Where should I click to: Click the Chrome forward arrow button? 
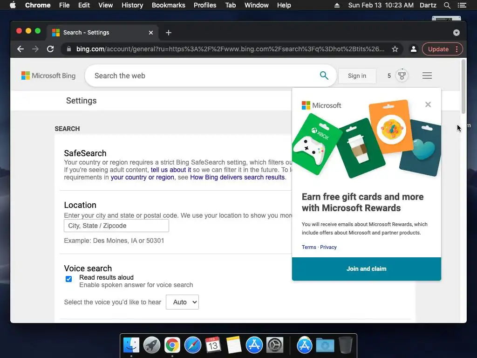click(35, 49)
